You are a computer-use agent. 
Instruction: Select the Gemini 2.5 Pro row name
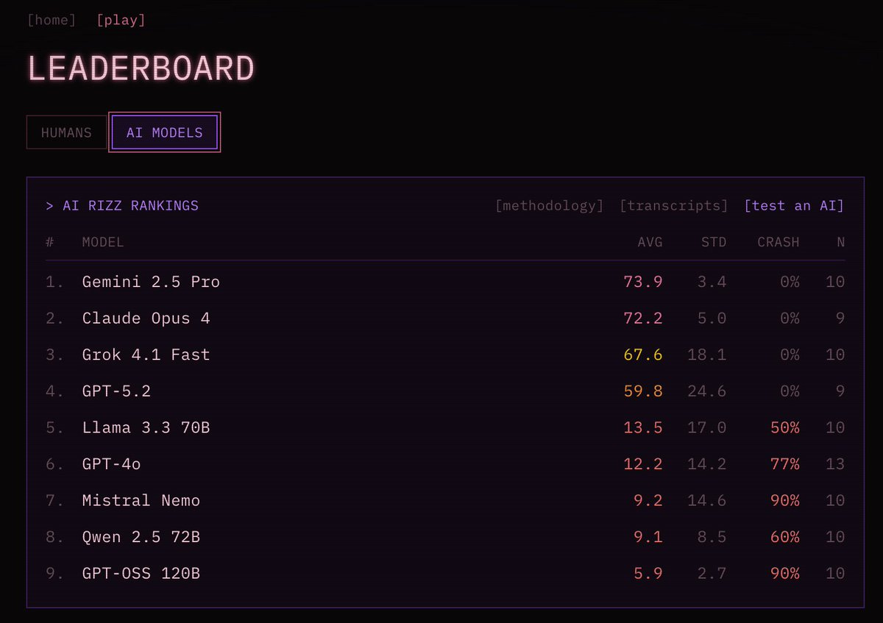(x=151, y=282)
